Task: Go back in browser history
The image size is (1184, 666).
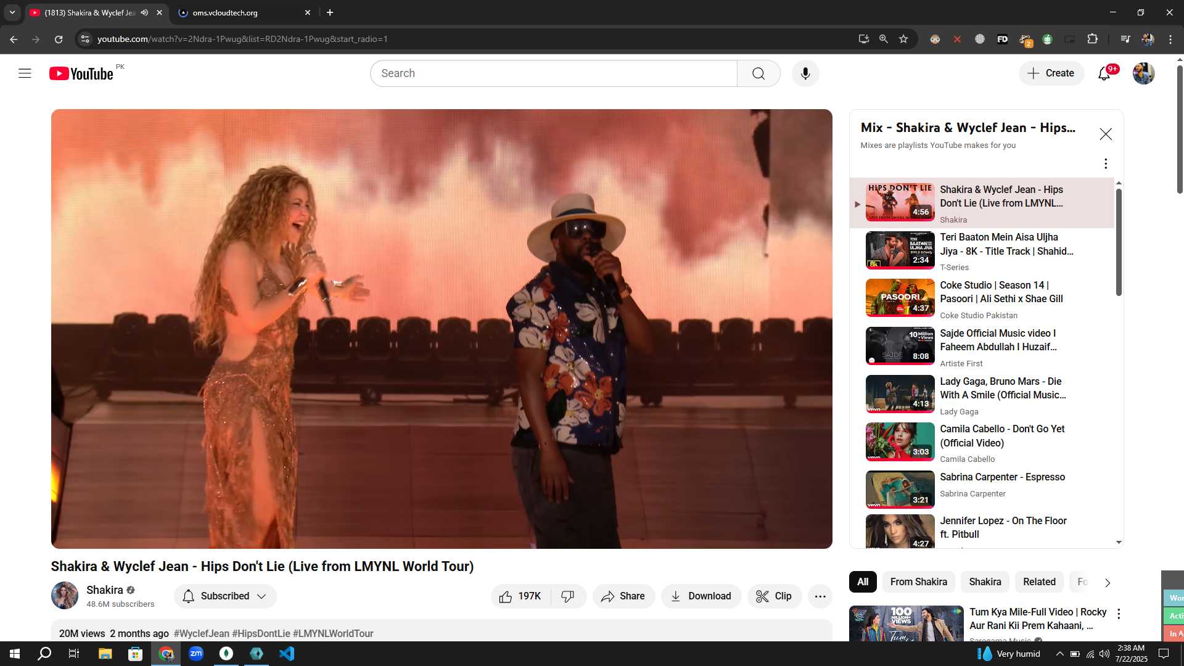Action: [x=14, y=39]
